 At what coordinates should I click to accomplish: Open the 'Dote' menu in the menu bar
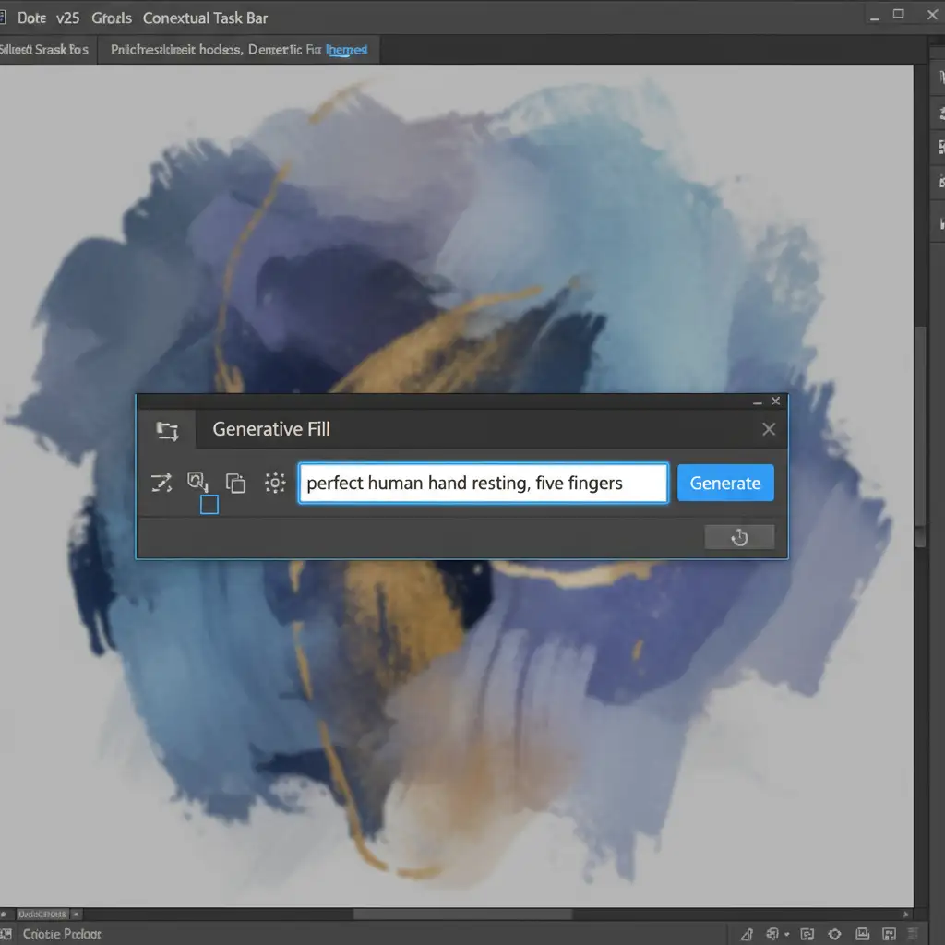tap(31, 18)
